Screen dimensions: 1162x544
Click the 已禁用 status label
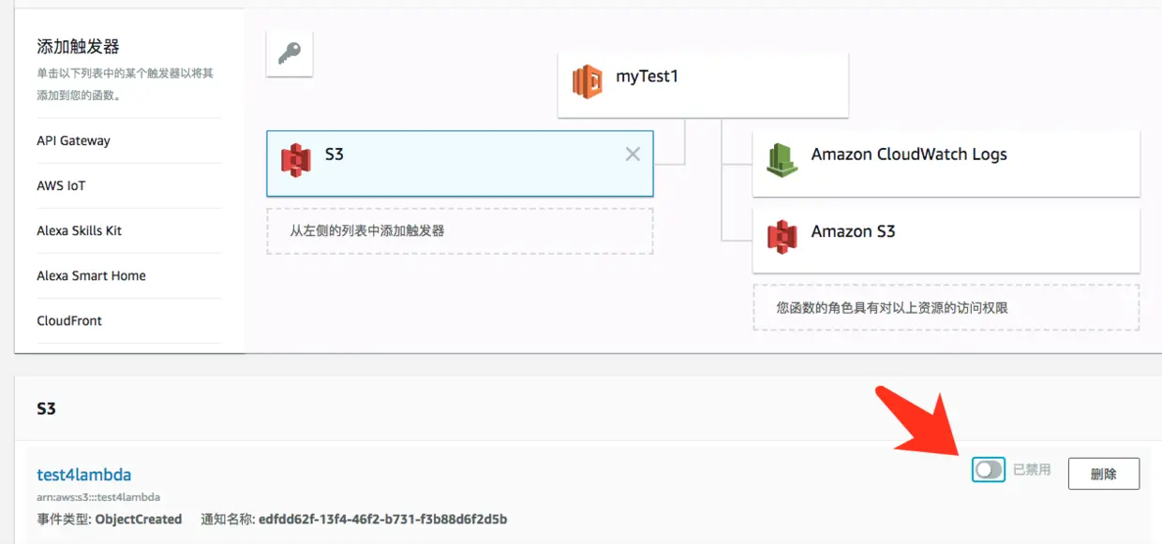tap(1032, 470)
